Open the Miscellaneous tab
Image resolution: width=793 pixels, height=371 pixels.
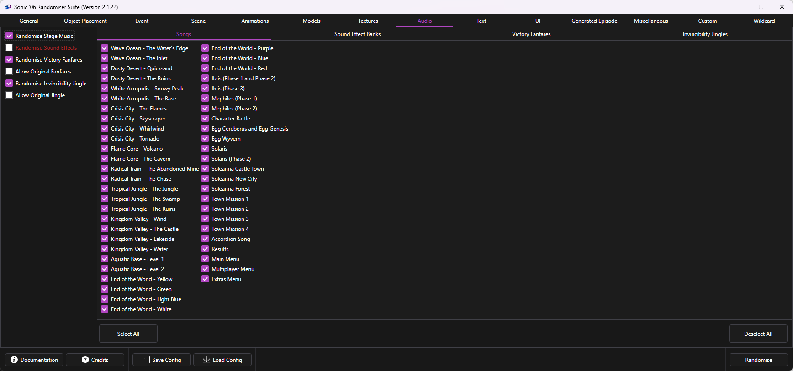651,21
